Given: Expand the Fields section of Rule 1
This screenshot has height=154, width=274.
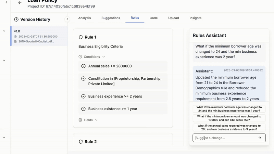Looking at the screenshot, I should click(96, 120).
